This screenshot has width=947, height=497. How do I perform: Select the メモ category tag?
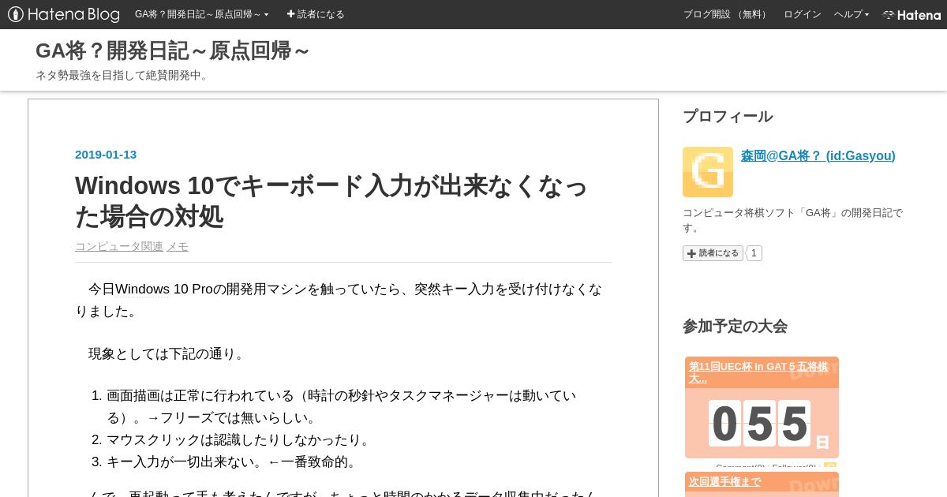pos(178,246)
